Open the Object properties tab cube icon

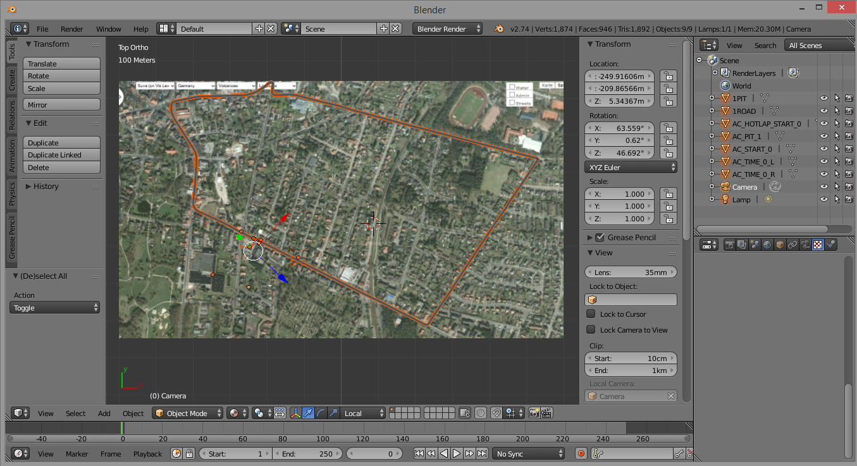[780, 245]
